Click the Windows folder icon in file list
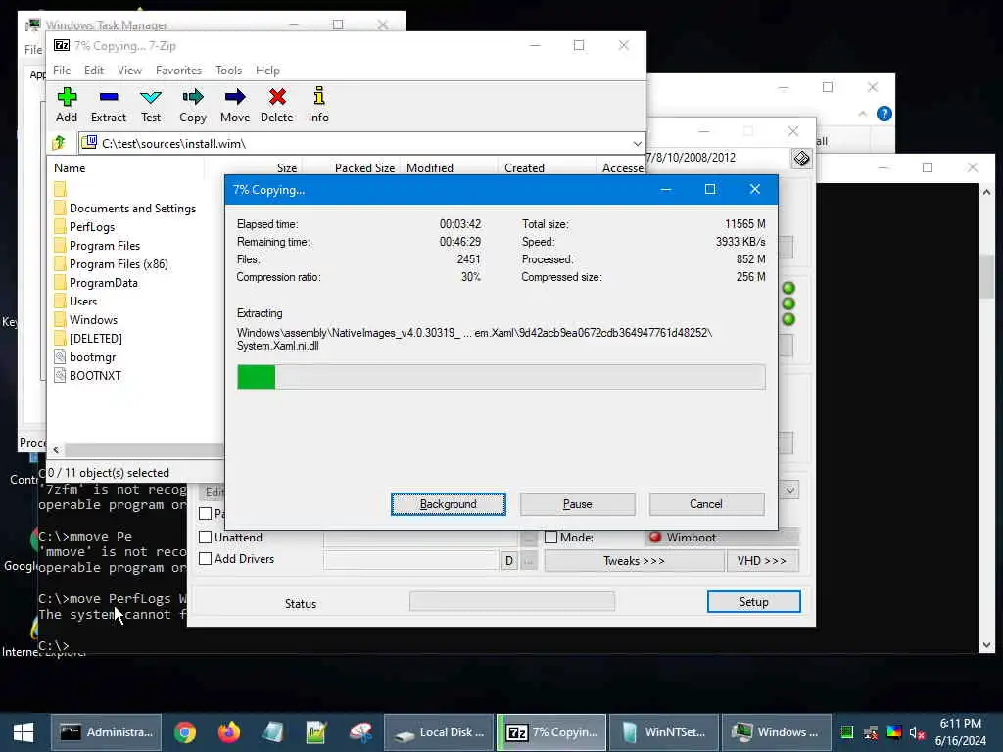 point(60,320)
